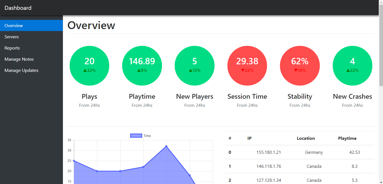Click the Germany location cell
The image size is (383, 184).
tap(314, 152)
